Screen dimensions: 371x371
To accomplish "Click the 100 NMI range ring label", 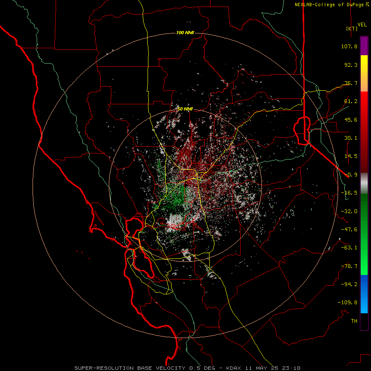I will click(185, 33).
